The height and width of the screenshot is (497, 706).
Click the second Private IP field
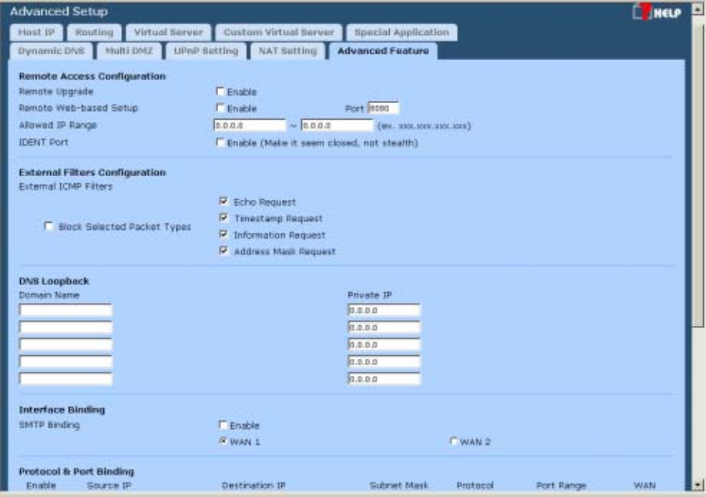384,327
